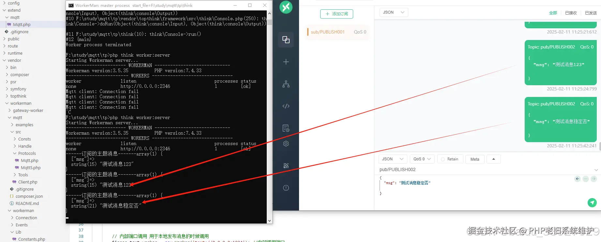The image size is (601, 242).
Task: Switch to 已接收 received tab
Action: (x=571, y=13)
